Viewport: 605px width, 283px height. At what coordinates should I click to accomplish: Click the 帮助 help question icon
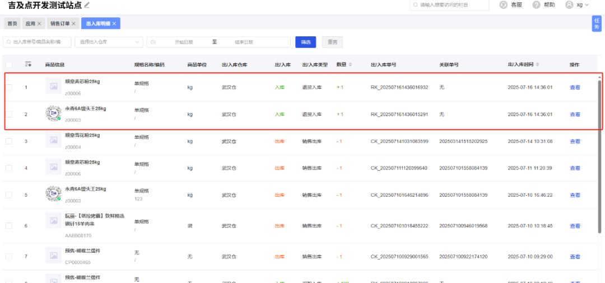[536, 5]
